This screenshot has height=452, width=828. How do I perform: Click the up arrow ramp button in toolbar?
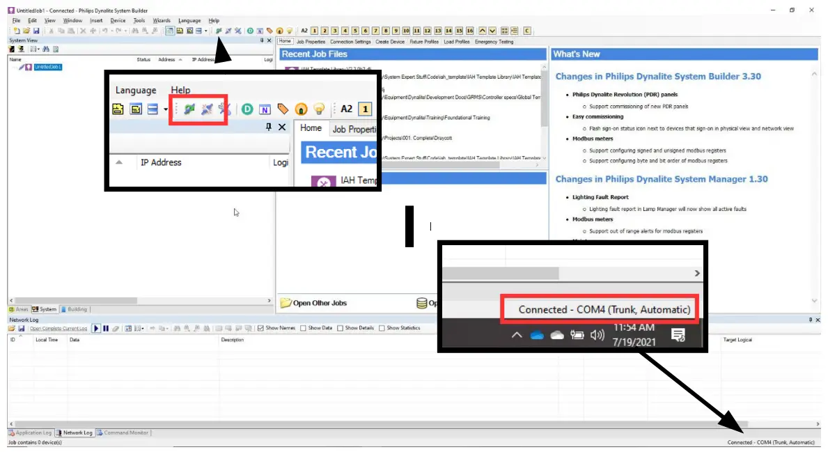[482, 31]
